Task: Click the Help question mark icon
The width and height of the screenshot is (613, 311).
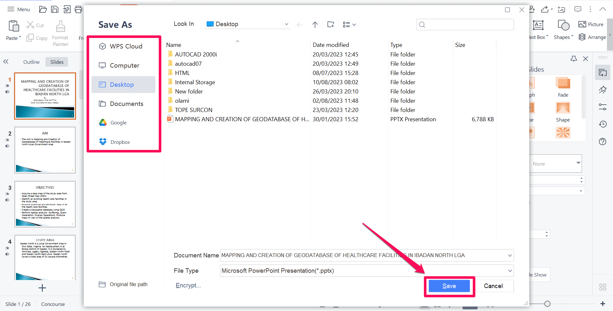Action: coord(602,142)
